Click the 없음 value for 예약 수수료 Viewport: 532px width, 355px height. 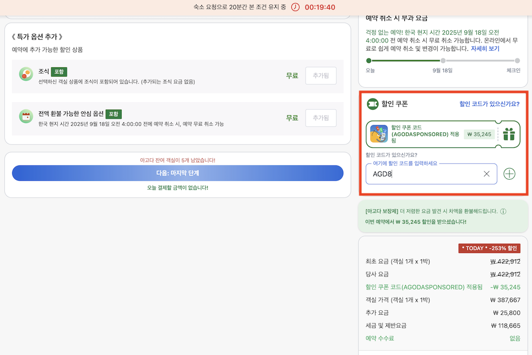[515, 338]
